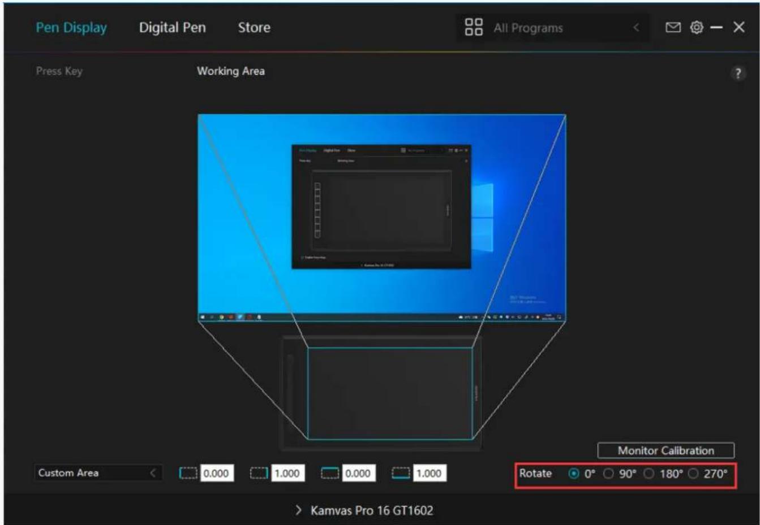Close the driver window

pos(738,27)
